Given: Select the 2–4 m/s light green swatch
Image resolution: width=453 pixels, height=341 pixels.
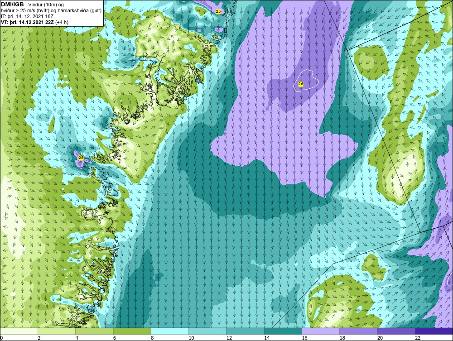Looking at the screenshot, I should point(57,331).
